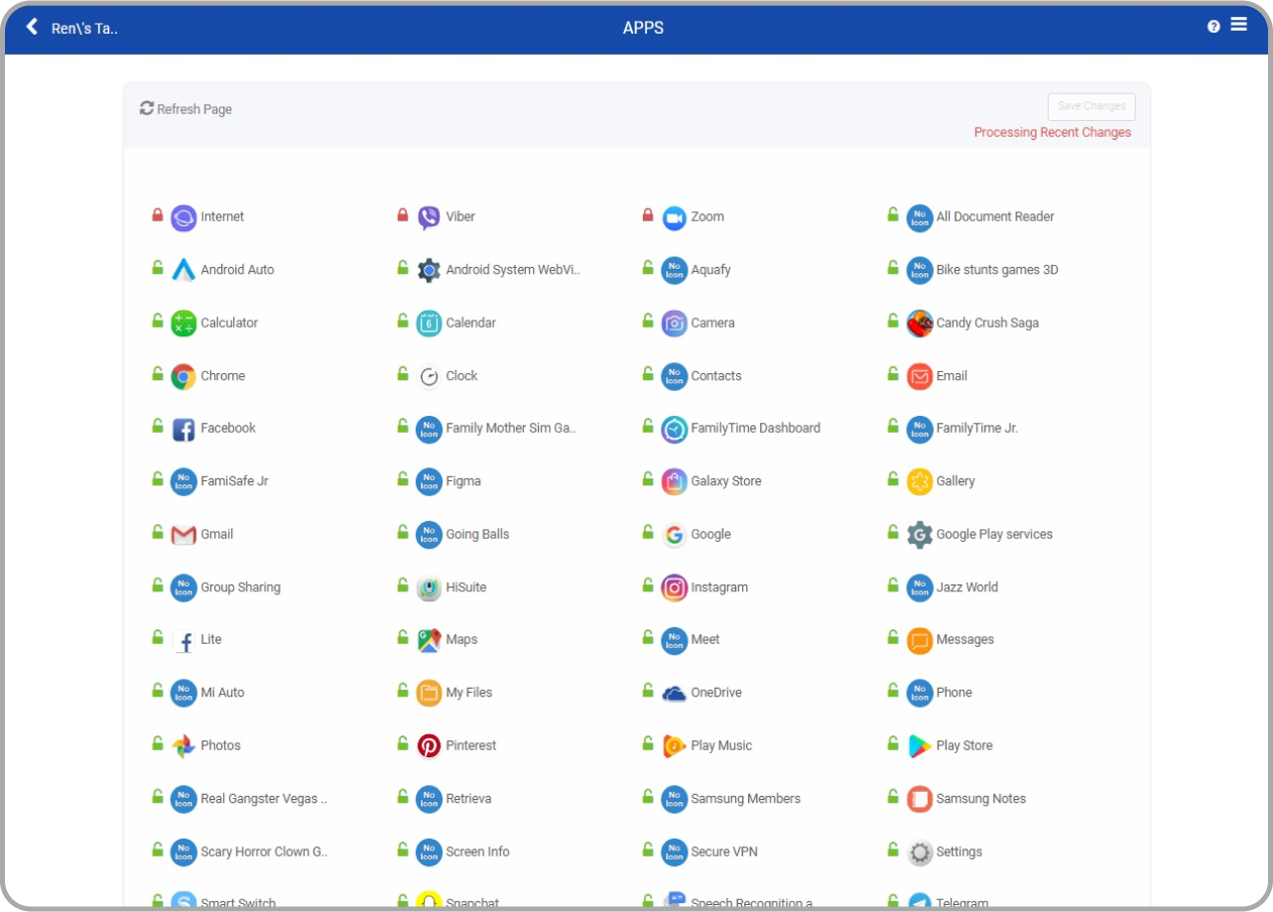Click the Clock app icon
This screenshot has height=912, width=1273.
429,376
